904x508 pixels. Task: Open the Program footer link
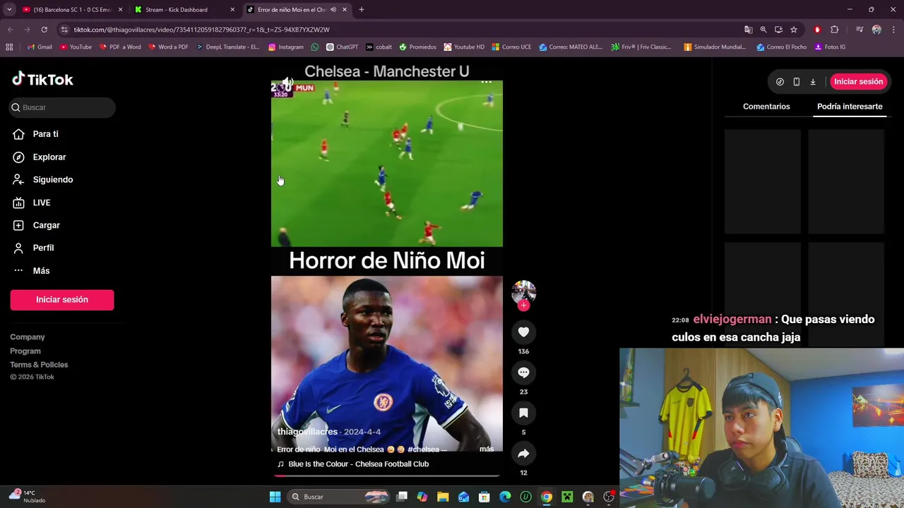[25, 351]
